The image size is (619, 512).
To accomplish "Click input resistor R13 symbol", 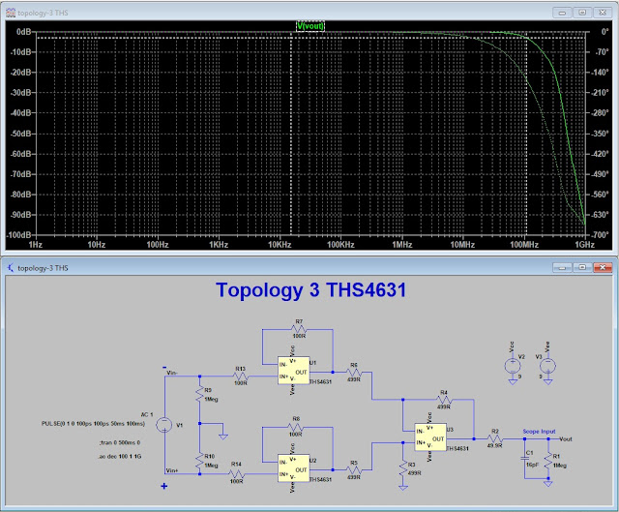I will pyautogui.click(x=241, y=376).
